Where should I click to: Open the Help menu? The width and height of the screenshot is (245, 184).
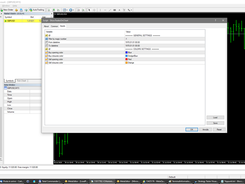click(x=15, y=6)
